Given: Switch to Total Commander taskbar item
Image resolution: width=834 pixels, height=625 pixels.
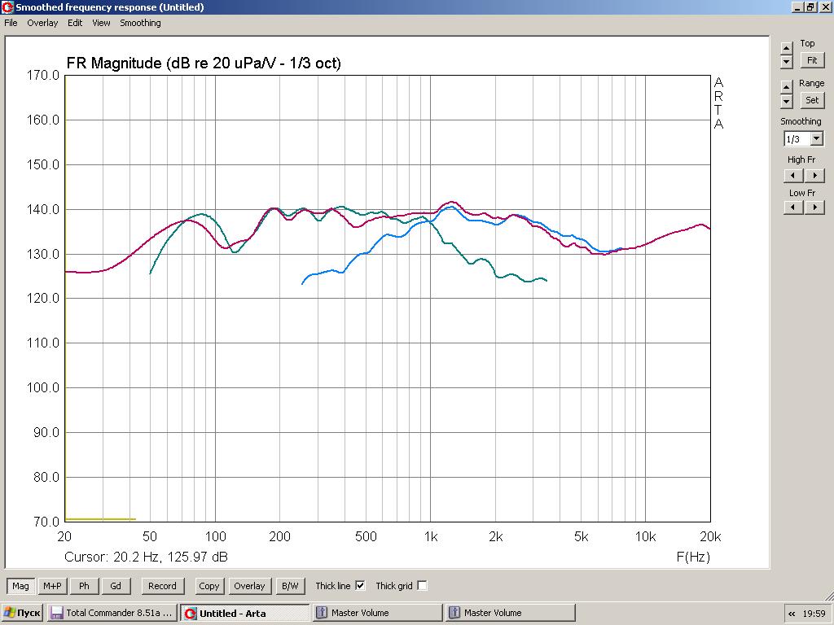Looking at the screenshot, I should pyautogui.click(x=111, y=613).
